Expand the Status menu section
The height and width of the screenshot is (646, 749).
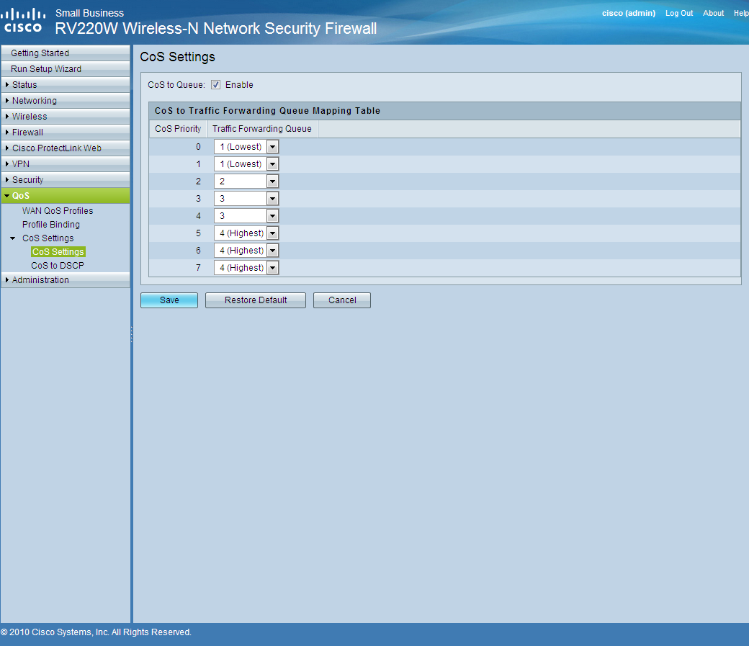(x=66, y=84)
